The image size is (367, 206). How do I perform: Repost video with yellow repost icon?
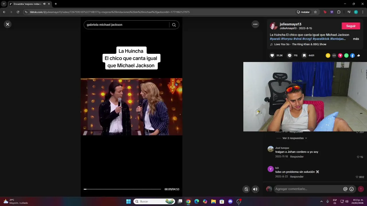(x=328, y=56)
